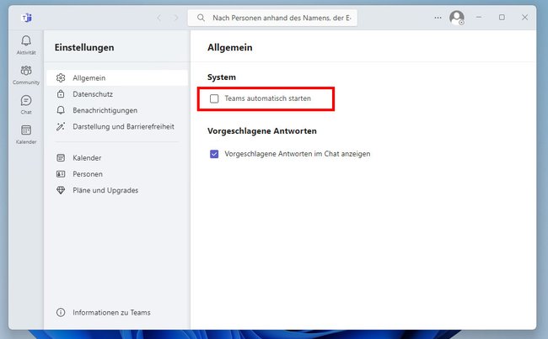The image size is (548, 339).
Task: Click into the people search field
Action: pyautogui.click(x=272, y=18)
